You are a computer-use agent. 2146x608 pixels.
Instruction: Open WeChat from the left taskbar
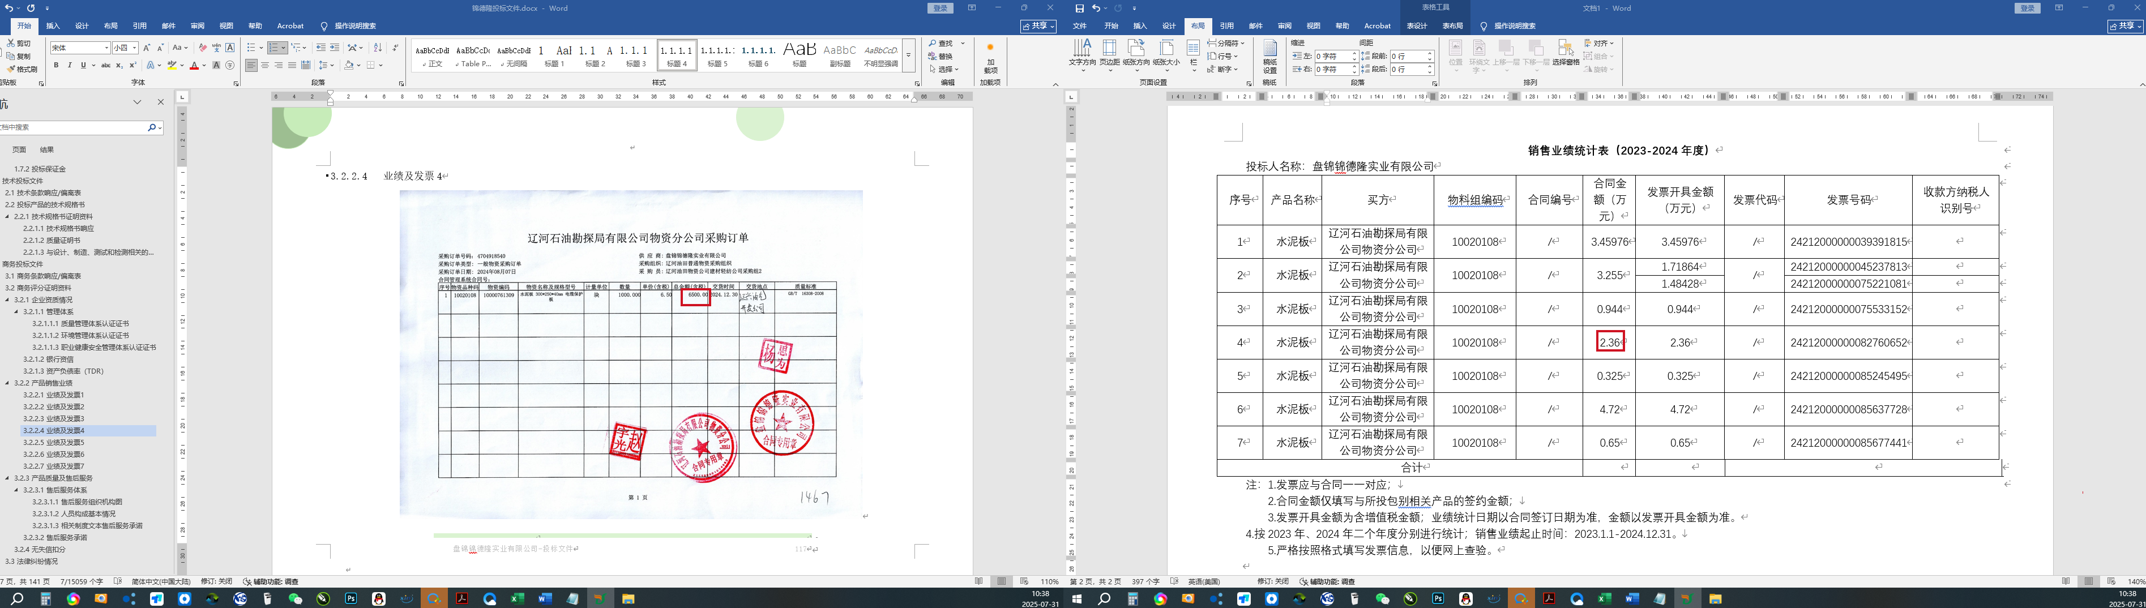295,599
